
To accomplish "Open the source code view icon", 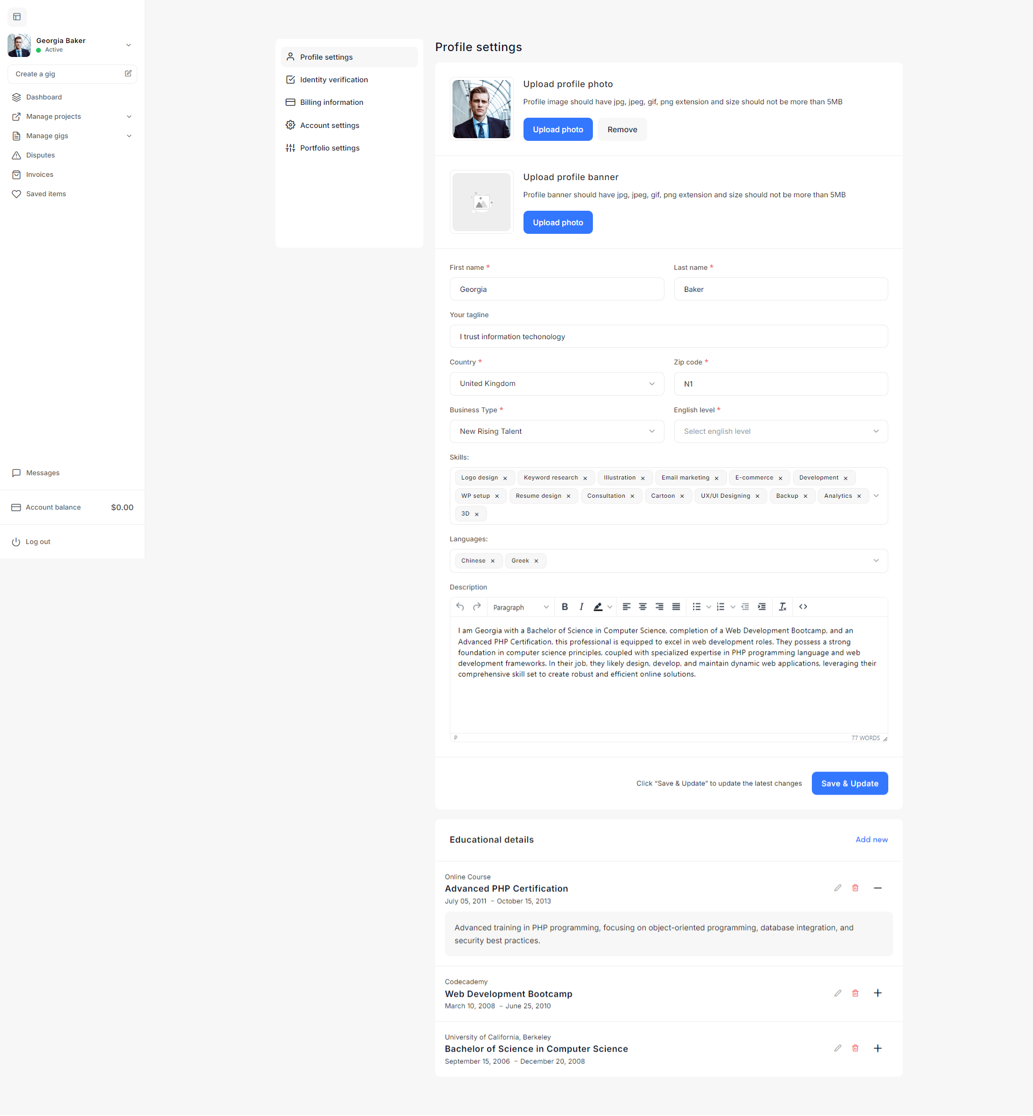I will click(803, 606).
